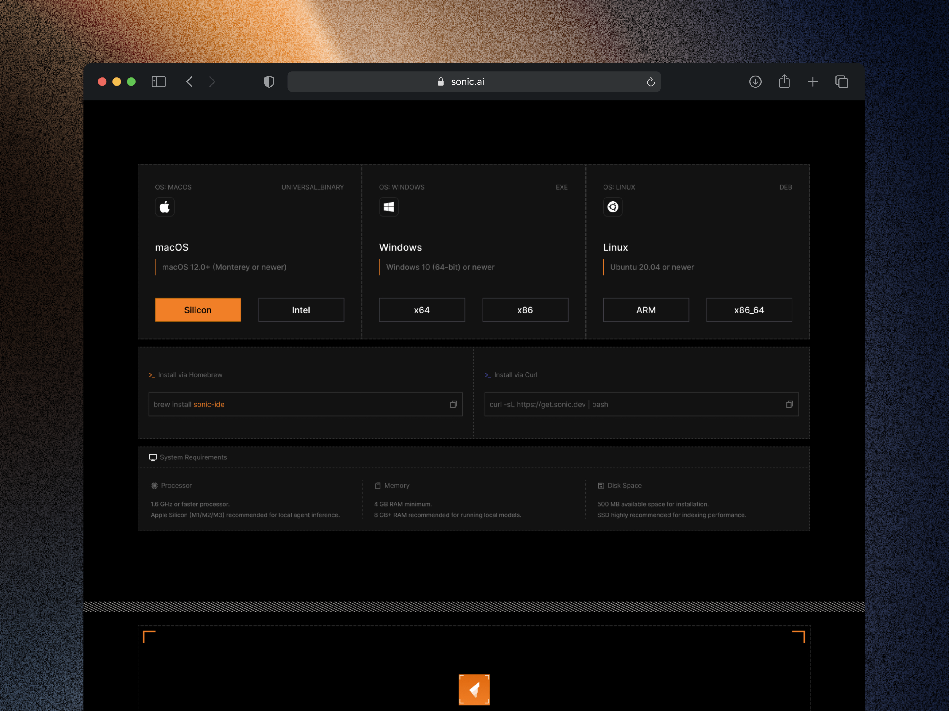Screen dimensions: 949x711
Task: Click the System Requirements monitor icon
Action: click(x=153, y=457)
